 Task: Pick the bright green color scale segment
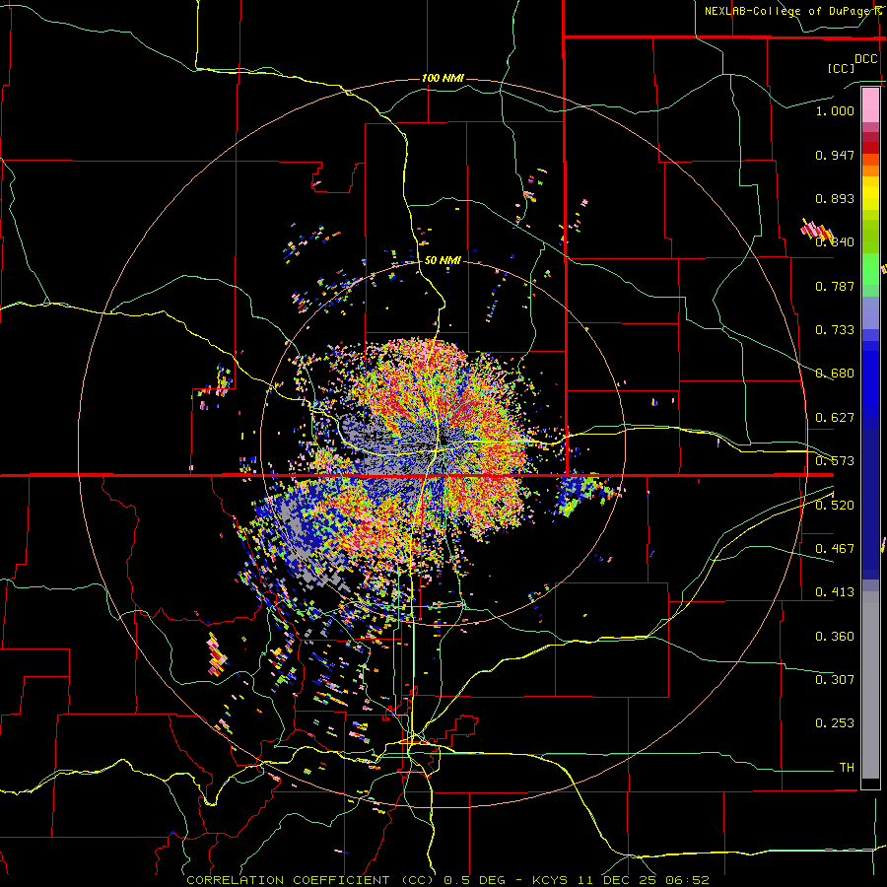coord(870,270)
